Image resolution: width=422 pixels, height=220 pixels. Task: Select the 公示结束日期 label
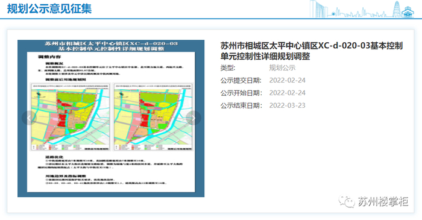click(x=241, y=105)
